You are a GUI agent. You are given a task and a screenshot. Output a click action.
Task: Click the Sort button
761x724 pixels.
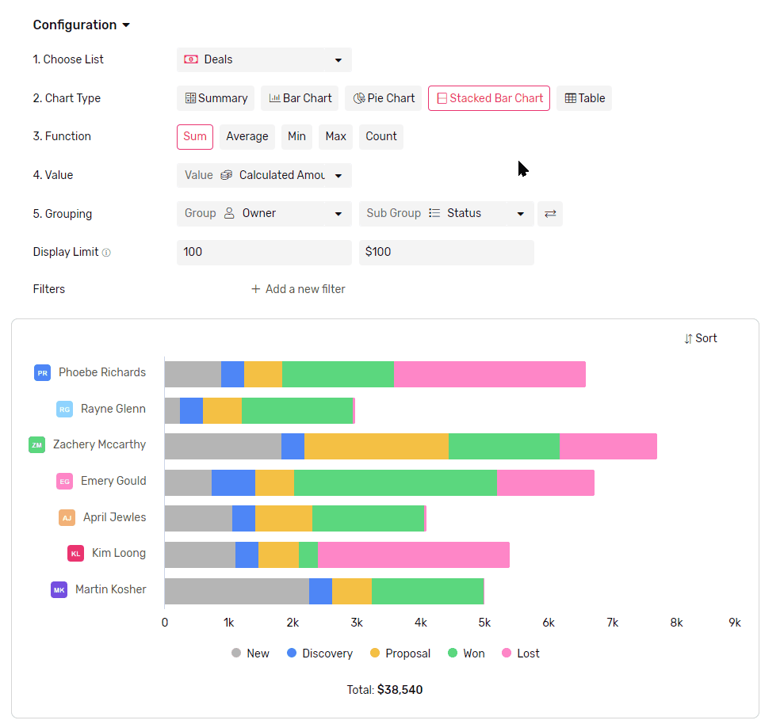click(x=700, y=338)
